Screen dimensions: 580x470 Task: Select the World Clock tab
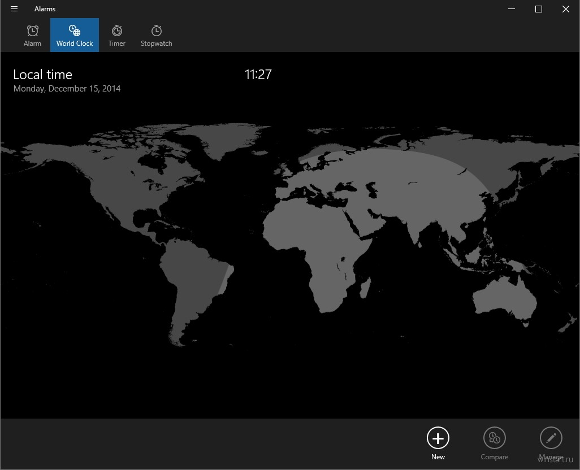coord(75,35)
